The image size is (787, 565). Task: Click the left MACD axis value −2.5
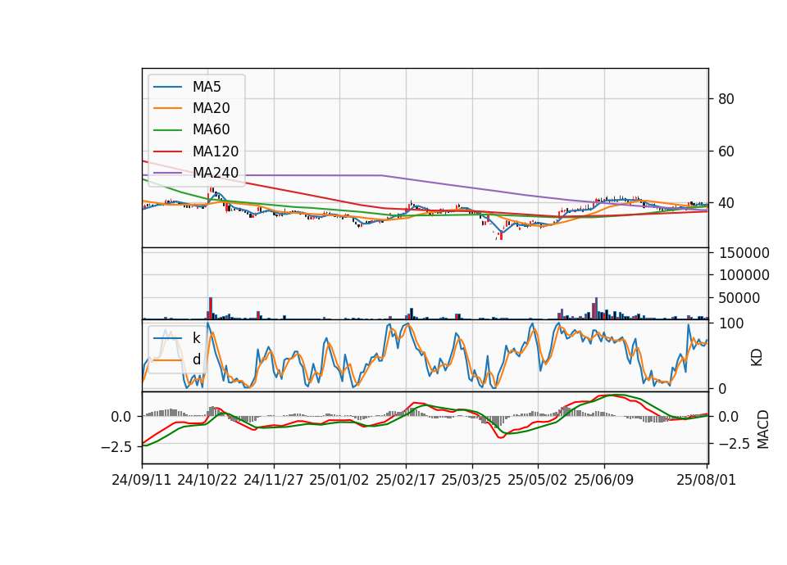116,447
